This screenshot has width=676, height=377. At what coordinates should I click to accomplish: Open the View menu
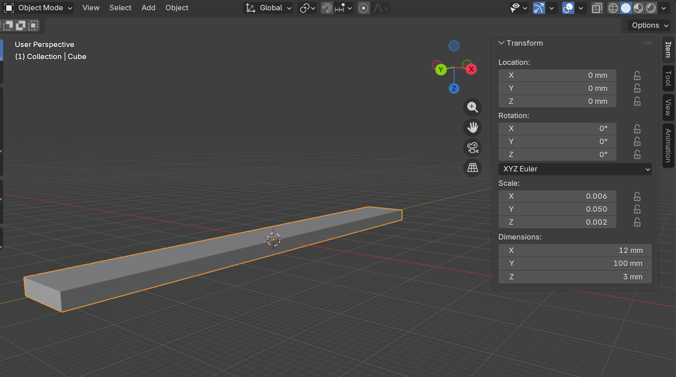coord(91,8)
